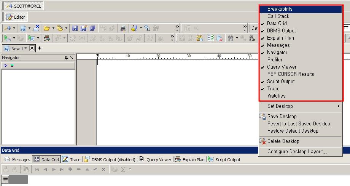350x186 pixels.
Task: Expand the dropdown next to Execute icon
Action: coord(14,38)
